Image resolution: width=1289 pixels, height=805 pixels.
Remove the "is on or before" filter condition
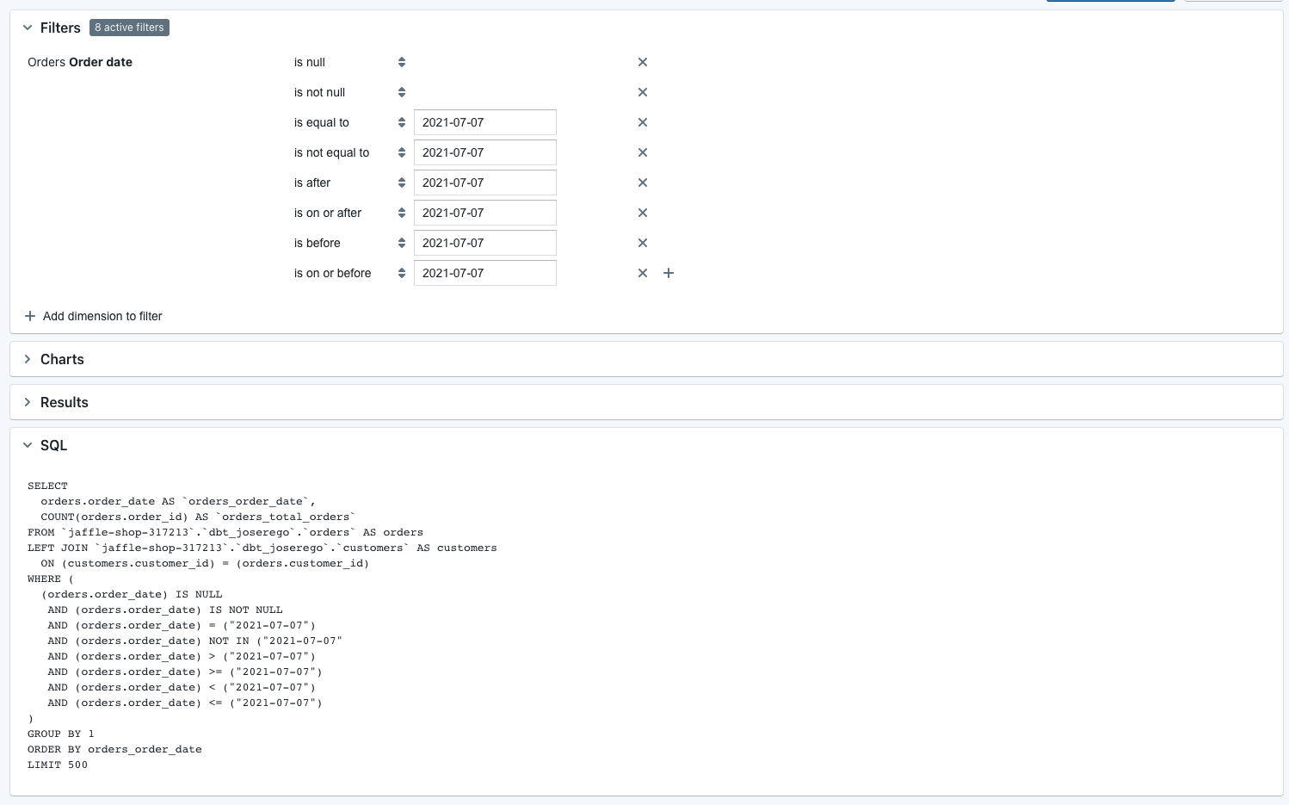tap(642, 273)
